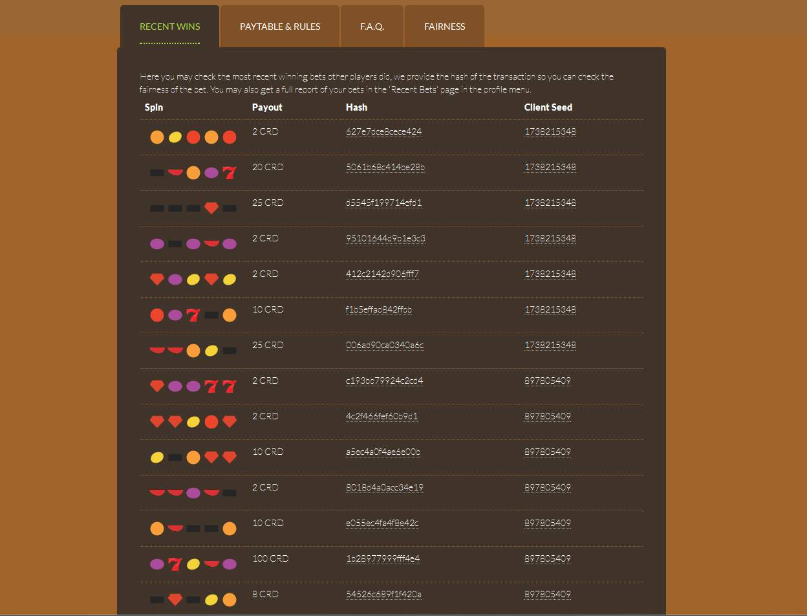
Task: Click the red diamond in the d5545f199714efd1 row
Action: (211, 208)
